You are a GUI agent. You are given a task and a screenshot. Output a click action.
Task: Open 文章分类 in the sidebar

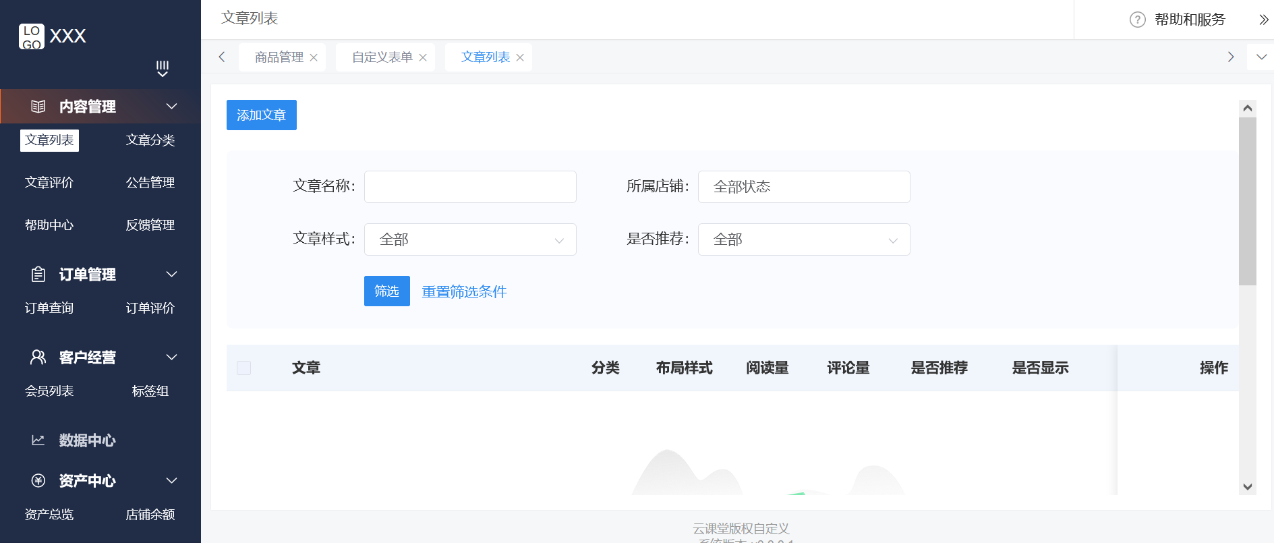coord(150,140)
